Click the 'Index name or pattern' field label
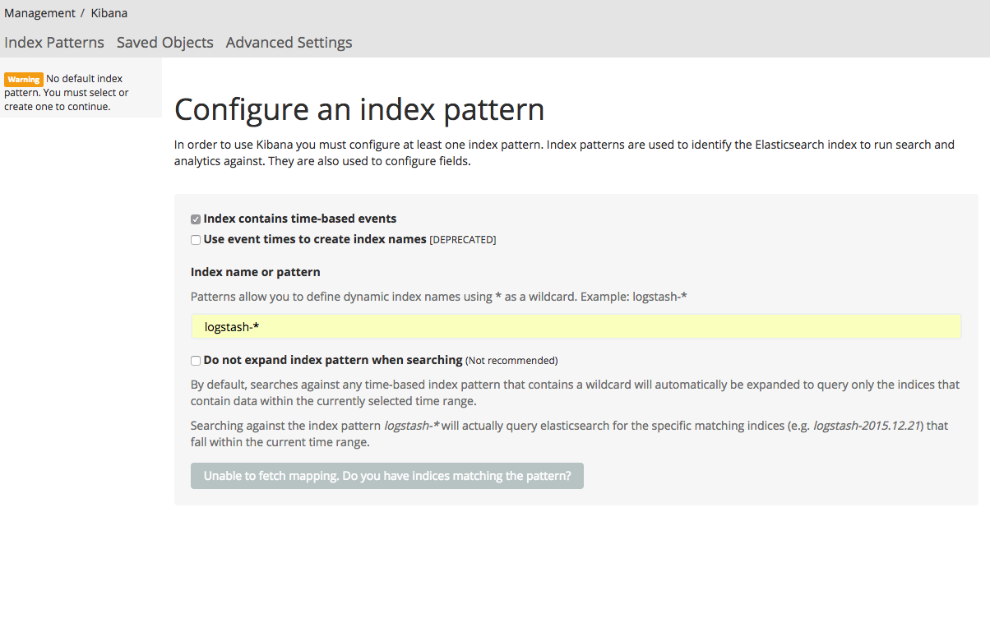 (x=255, y=272)
